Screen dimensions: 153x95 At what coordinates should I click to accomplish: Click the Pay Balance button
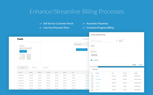click(23, 51)
